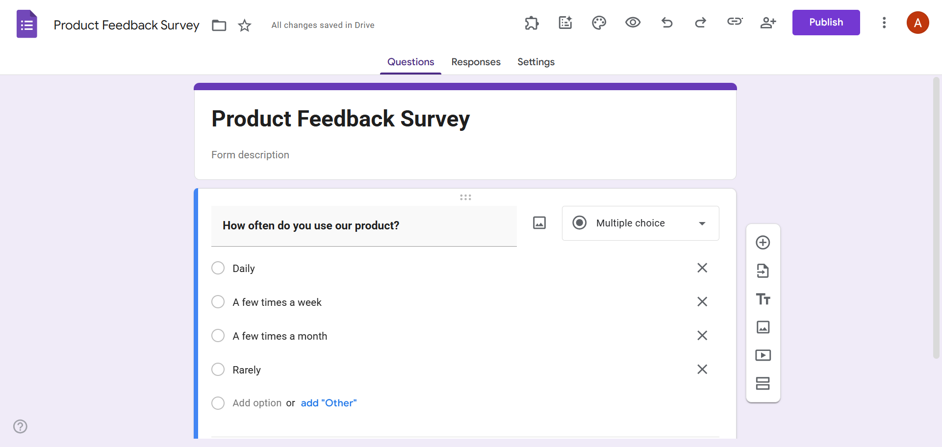Add a new question from sidebar
This screenshot has width=942, height=447.
point(763,243)
